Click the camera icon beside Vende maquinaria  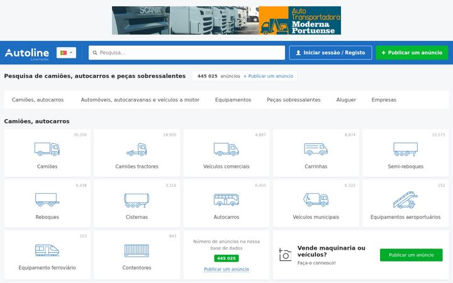click(285, 255)
